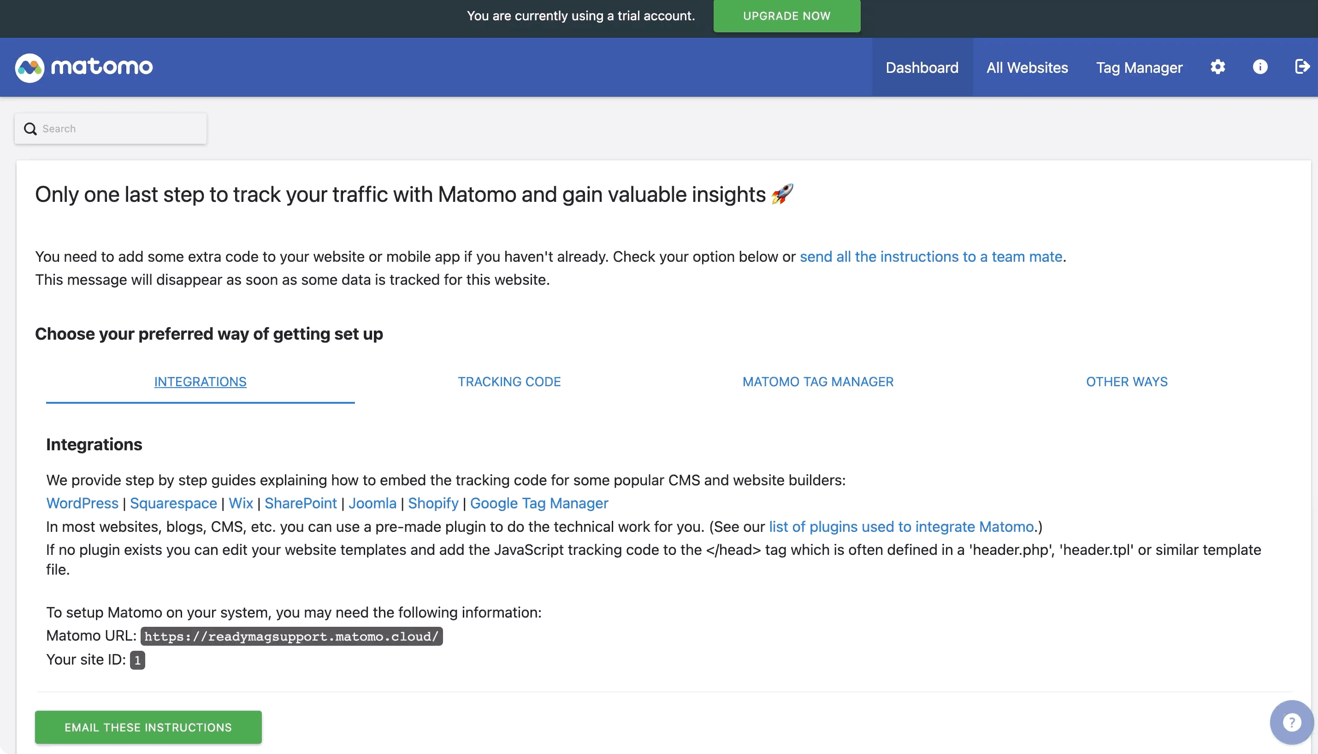Click send all instructions to a team mate link
Image resolution: width=1318 pixels, height=754 pixels.
click(x=931, y=257)
